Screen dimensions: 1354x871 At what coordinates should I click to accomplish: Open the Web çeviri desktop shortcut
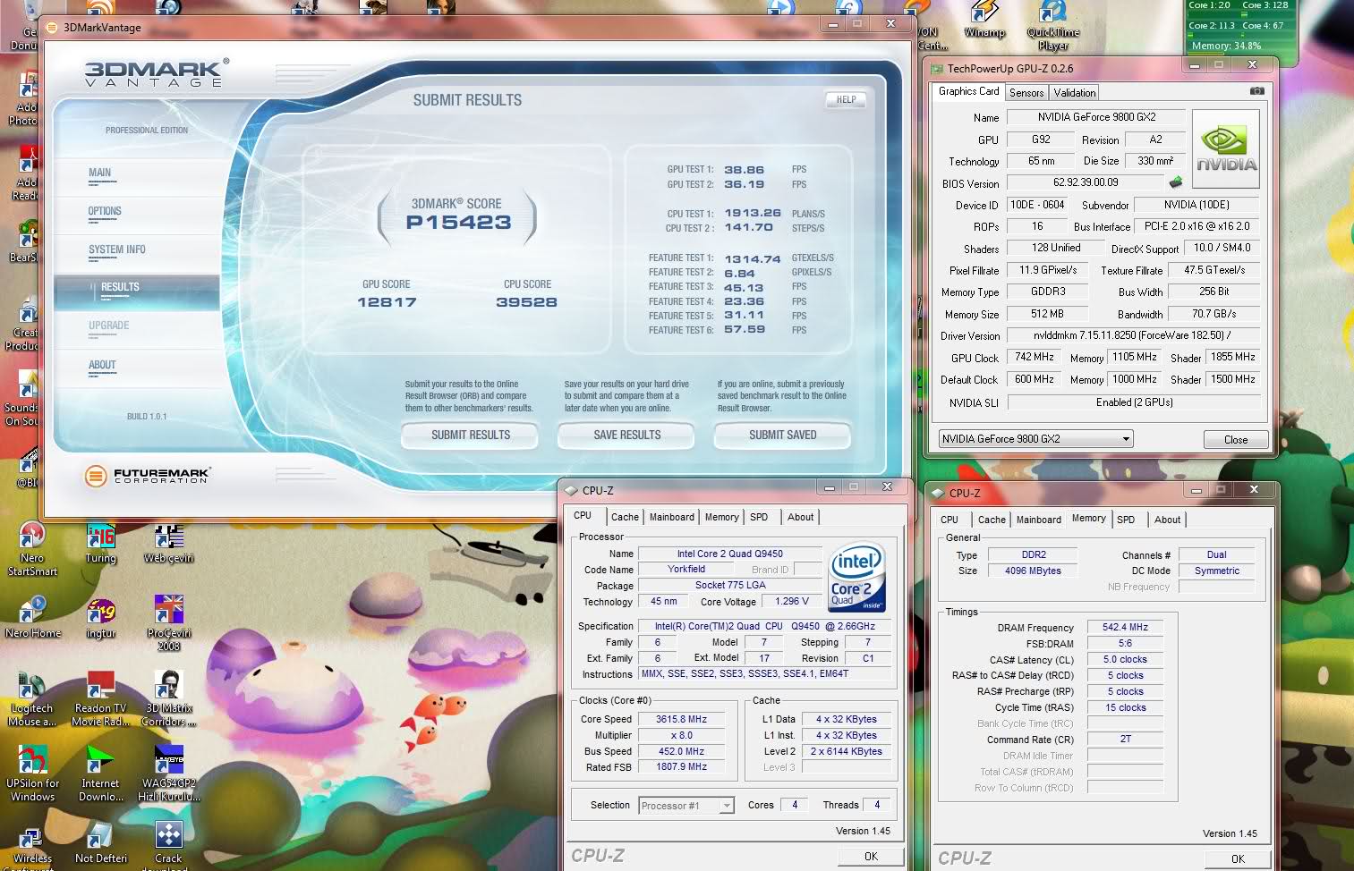168,544
